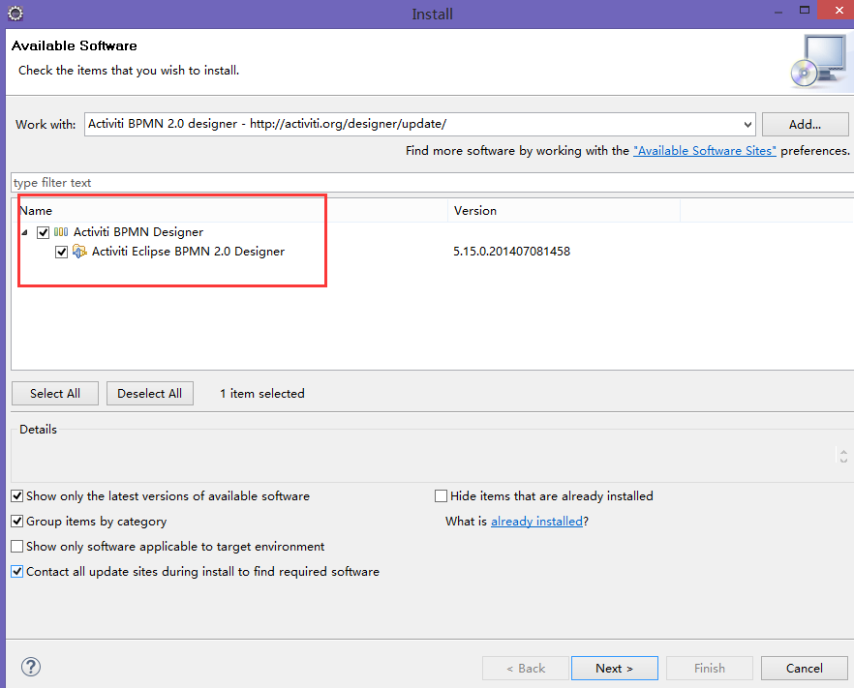Enable Hide items that are already installed
This screenshot has height=688, width=854.
[x=442, y=496]
